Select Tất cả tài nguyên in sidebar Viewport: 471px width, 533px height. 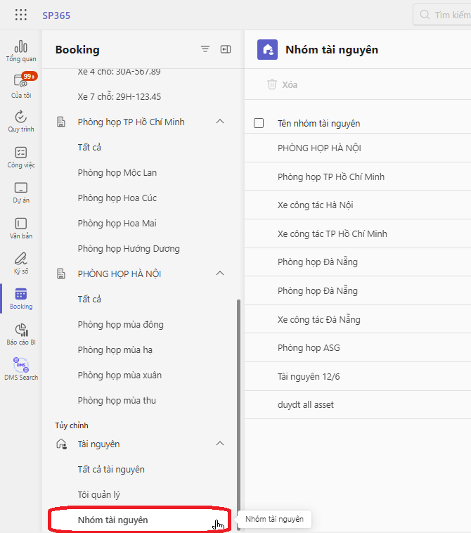[x=111, y=469]
